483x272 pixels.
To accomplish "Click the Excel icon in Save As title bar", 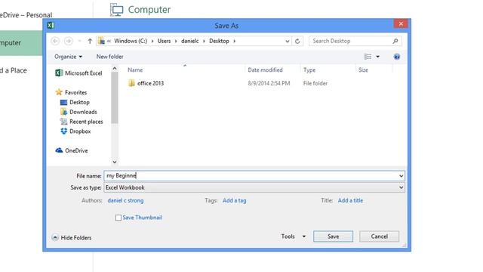I will pos(51,25).
